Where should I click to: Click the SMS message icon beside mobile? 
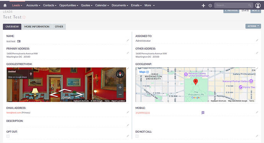pos(203,112)
